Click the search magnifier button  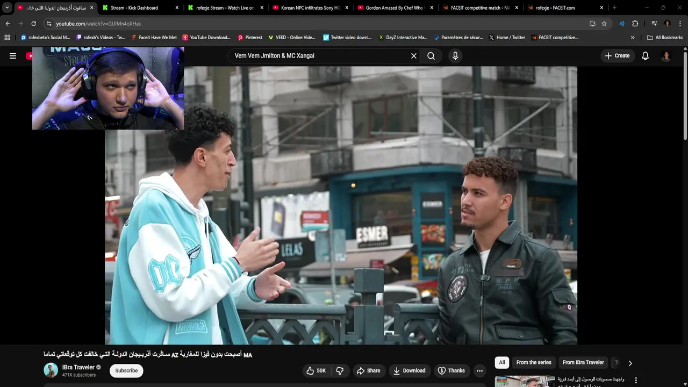pos(431,56)
